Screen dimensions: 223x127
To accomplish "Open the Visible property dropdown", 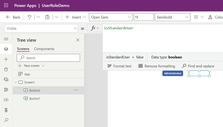I will tap(41, 28).
